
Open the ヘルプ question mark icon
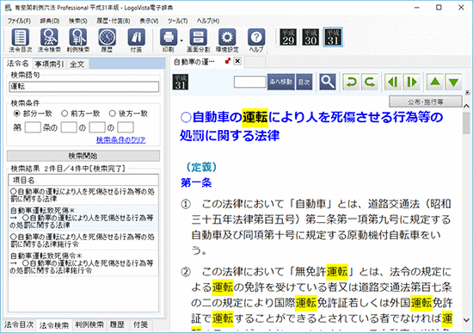tap(256, 40)
